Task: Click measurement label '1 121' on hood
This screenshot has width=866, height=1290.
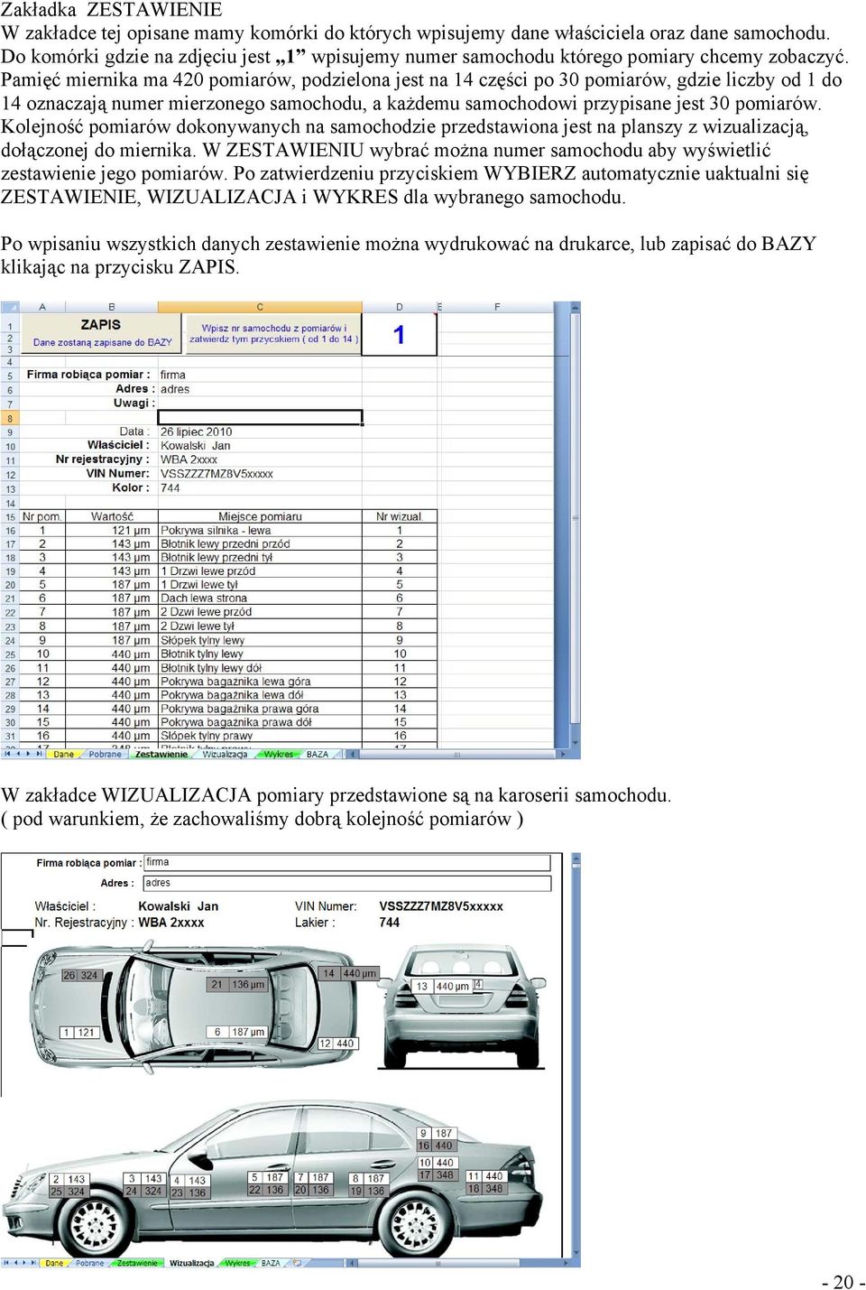Action: (x=78, y=1032)
